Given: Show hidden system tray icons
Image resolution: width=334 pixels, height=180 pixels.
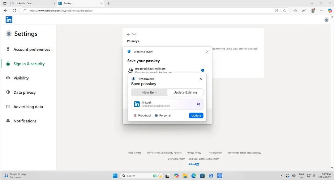Looking at the screenshot, I should point(281,176).
